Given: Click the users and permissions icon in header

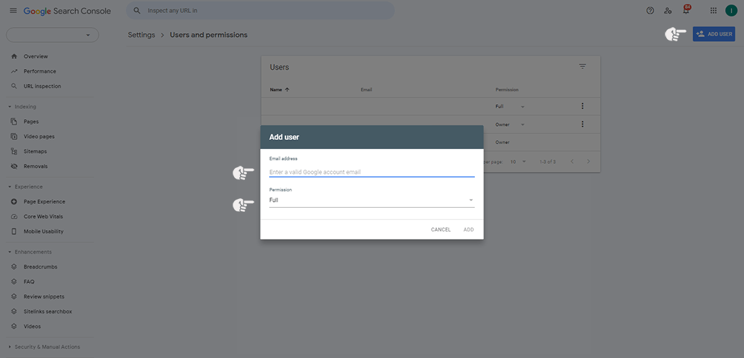Looking at the screenshot, I should click(668, 11).
